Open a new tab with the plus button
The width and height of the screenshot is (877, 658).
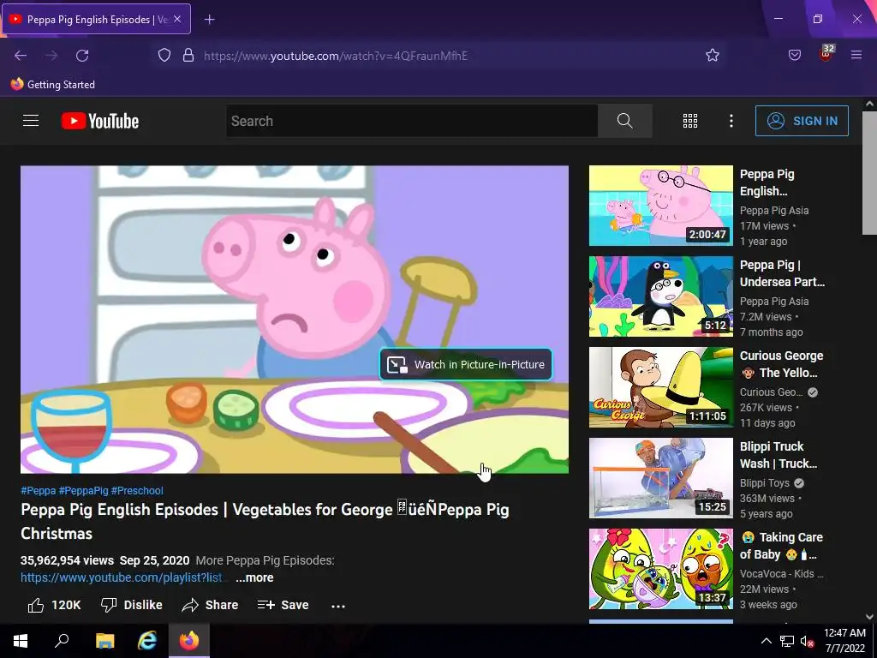(209, 20)
